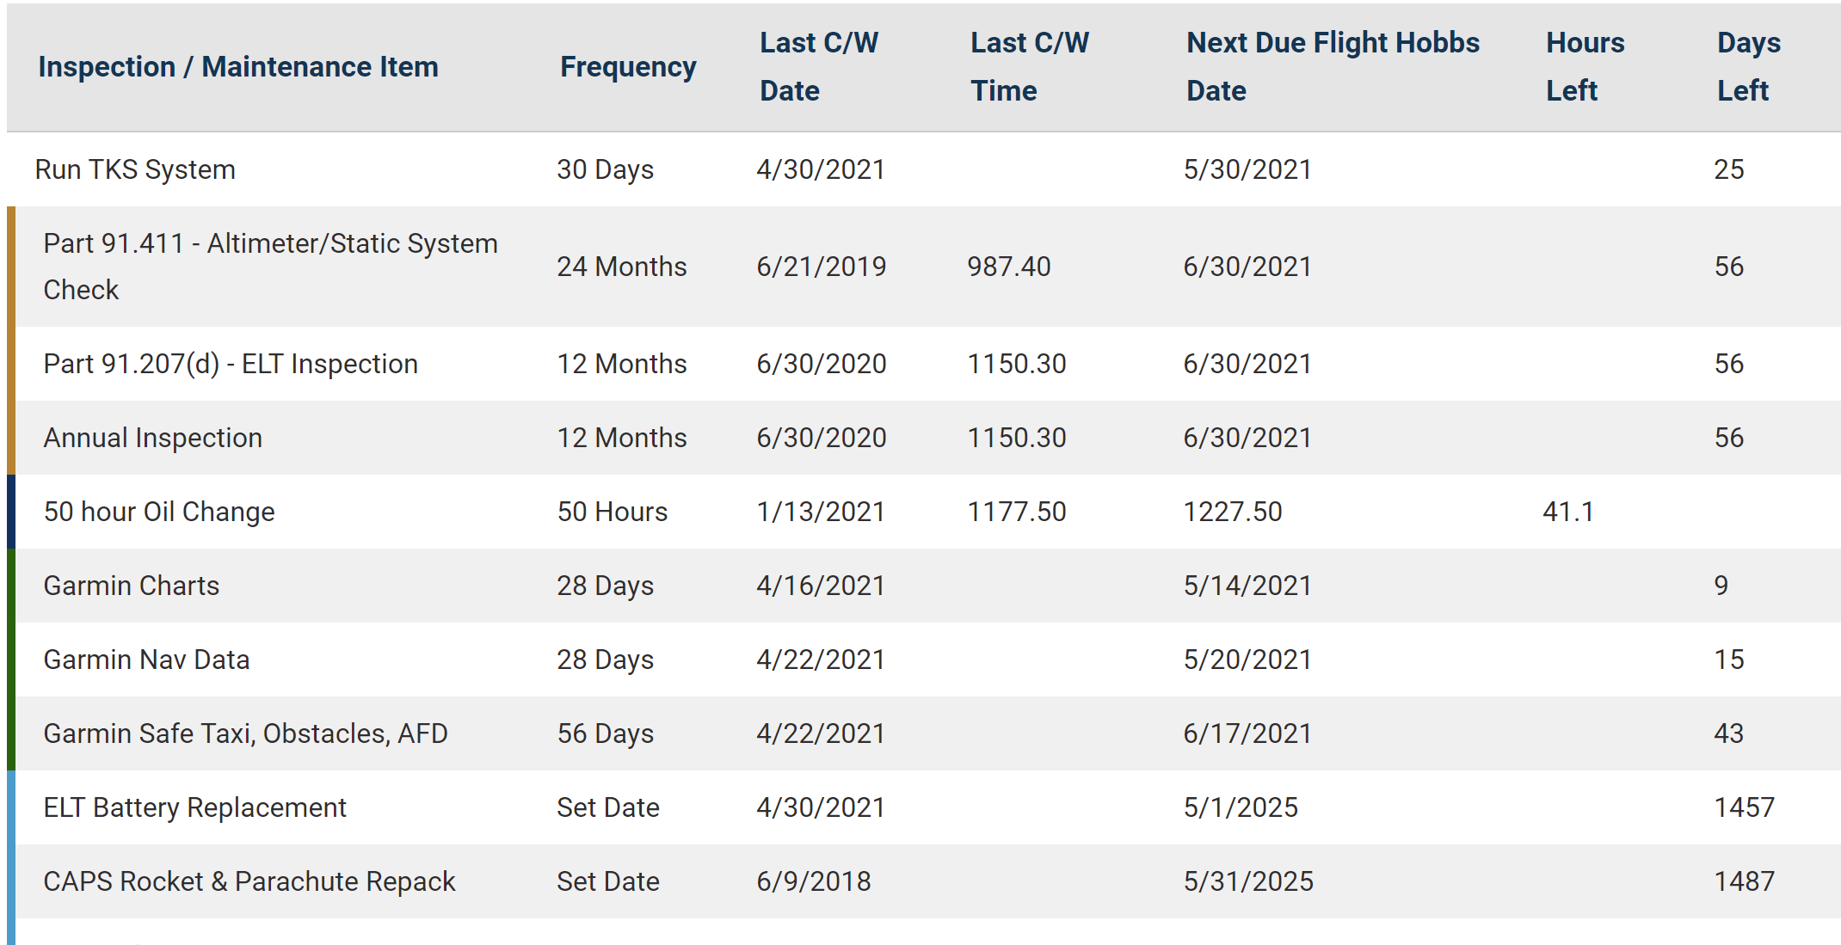Select Next Due Flight Hobbs Date header
The height and width of the screenshot is (945, 1841).
coord(1333,67)
